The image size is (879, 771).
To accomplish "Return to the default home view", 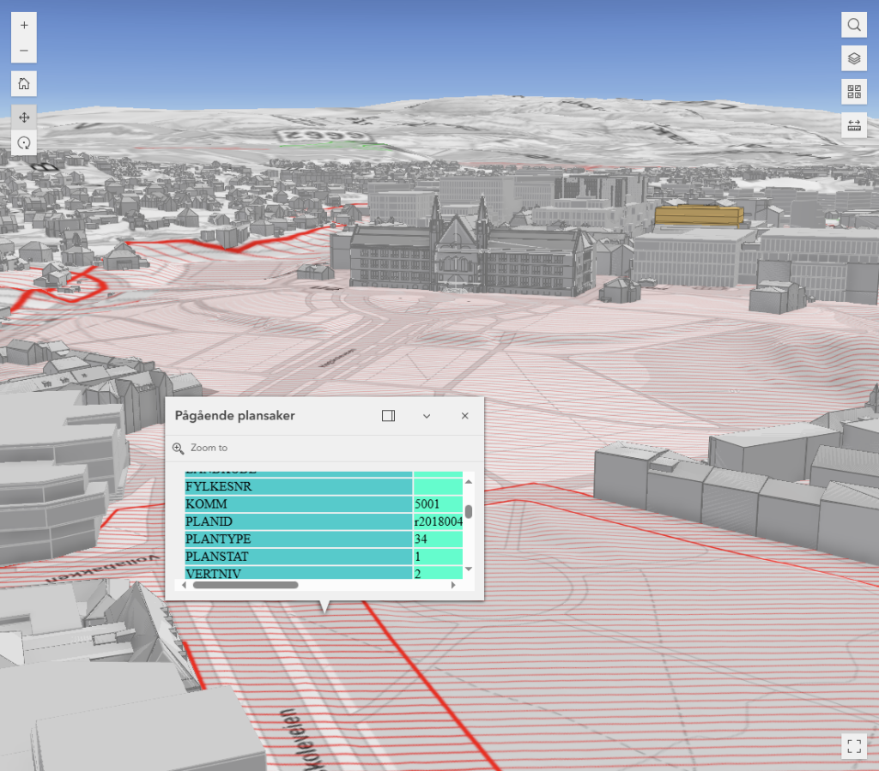I will [x=24, y=84].
